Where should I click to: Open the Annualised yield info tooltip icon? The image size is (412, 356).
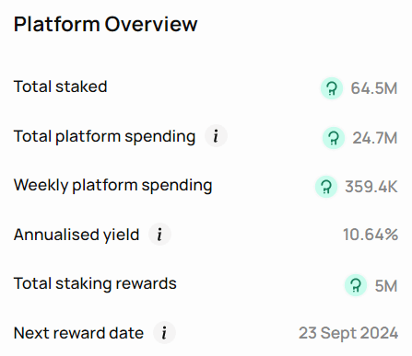159,235
